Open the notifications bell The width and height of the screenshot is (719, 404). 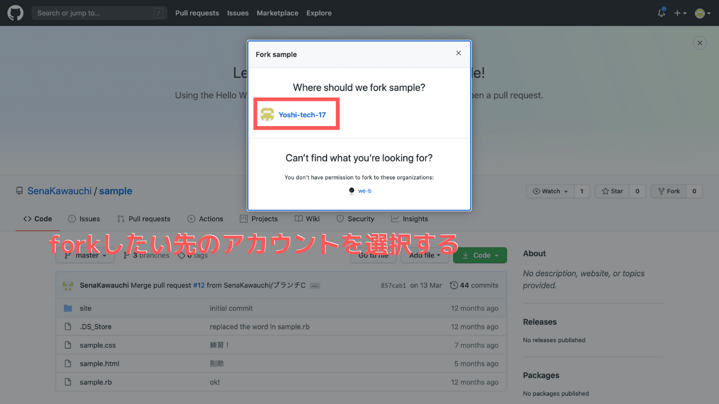tap(661, 12)
